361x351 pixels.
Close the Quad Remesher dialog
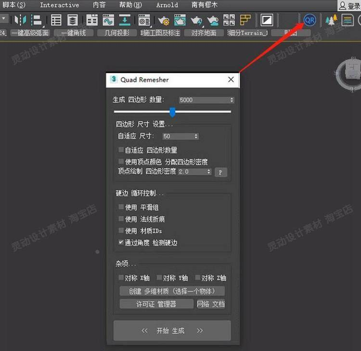(231, 80)
